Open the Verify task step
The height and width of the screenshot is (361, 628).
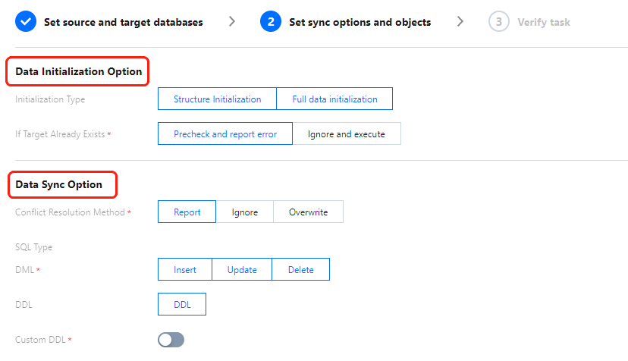[543, 22]
